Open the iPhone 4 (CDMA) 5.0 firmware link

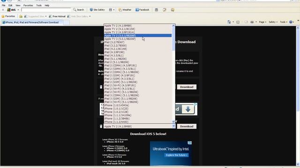tap(118, 150)
